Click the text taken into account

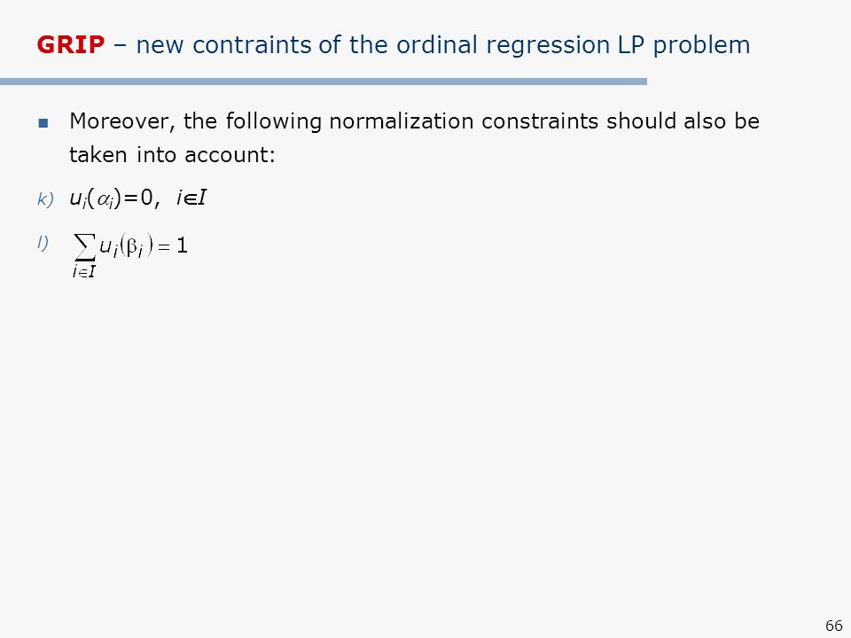point(172,155)
